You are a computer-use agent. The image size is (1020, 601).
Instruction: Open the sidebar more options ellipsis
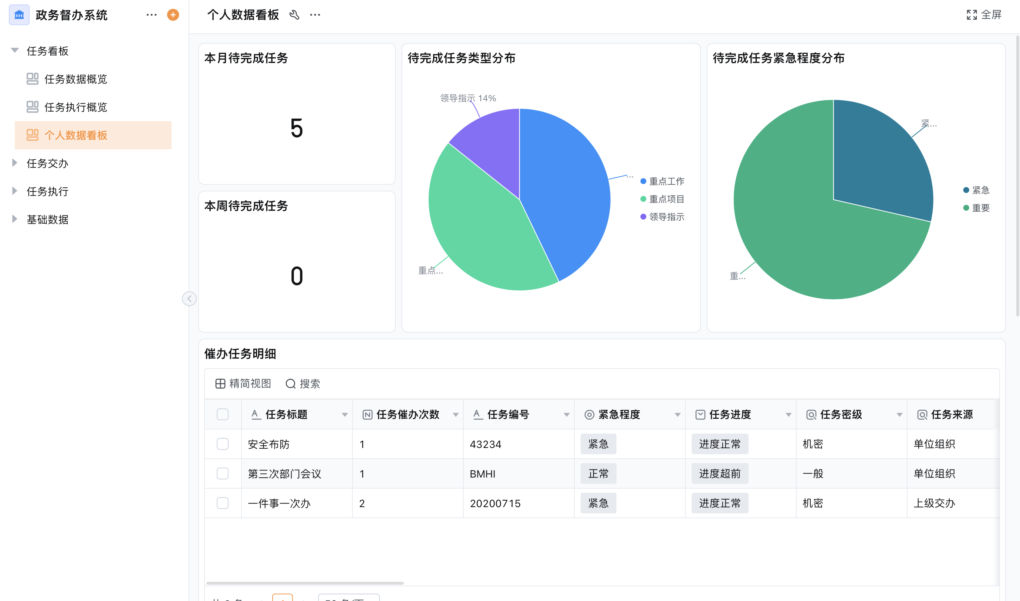click(x=152, y=15)
